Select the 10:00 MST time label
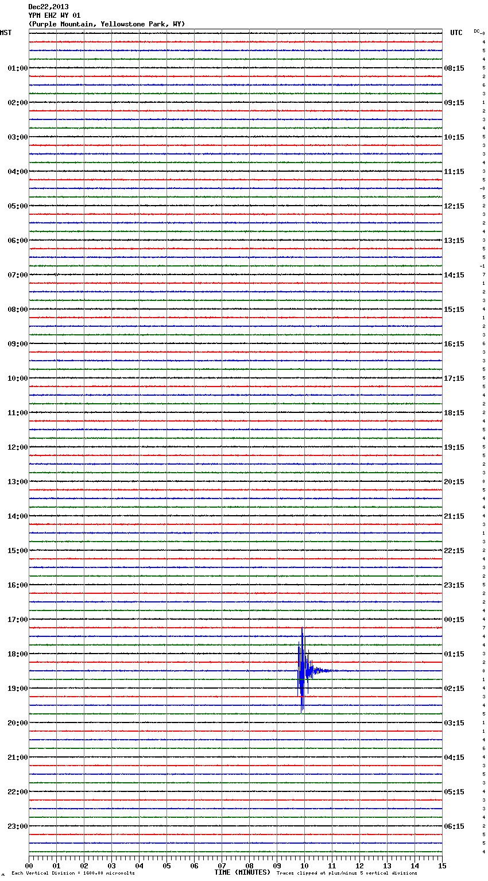The height and width of the screenshot is (881, 488). click(x=18, y=378)
